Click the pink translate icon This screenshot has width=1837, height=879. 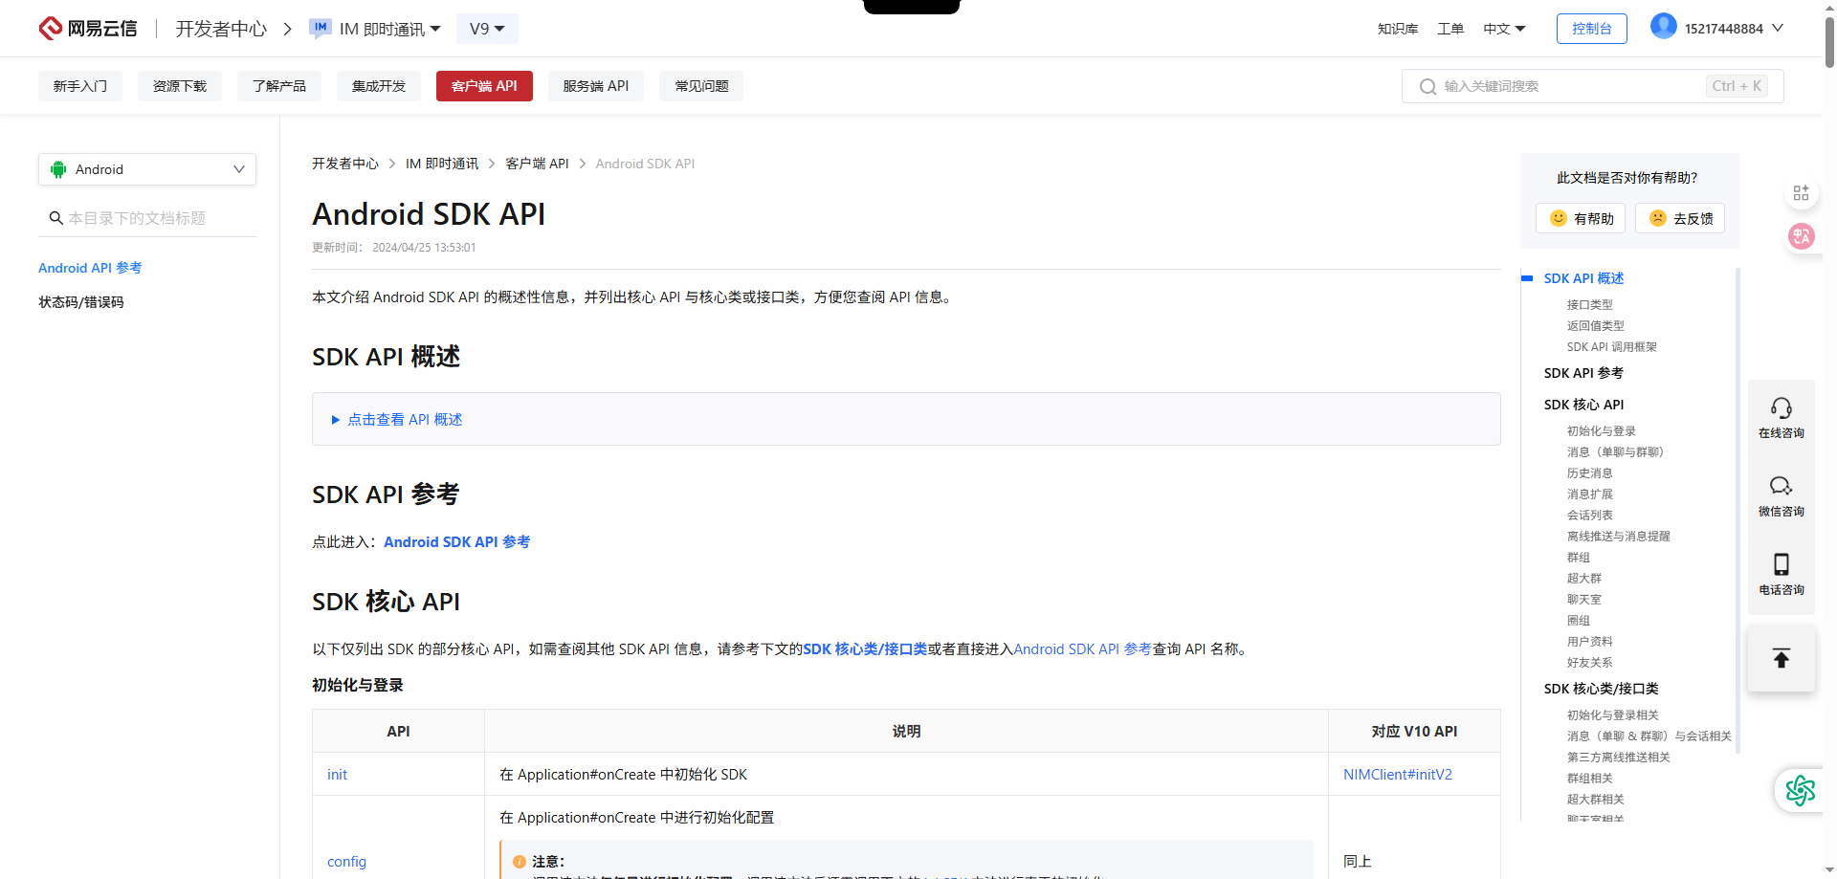(1802, 236)
